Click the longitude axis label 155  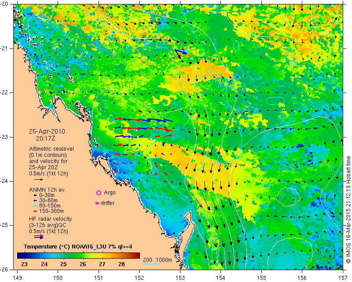pos(261,278)
